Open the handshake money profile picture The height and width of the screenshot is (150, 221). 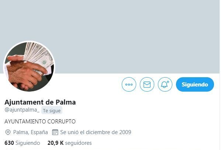click(29, 67)
